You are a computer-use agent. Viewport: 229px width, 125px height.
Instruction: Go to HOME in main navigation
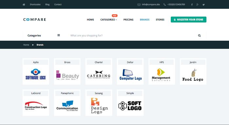(90, 20)
